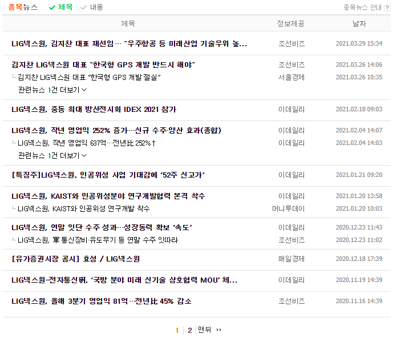The image size is (393, 338).
Task: Click date 2021.03.29 15:34
Action: pos(359,43)
